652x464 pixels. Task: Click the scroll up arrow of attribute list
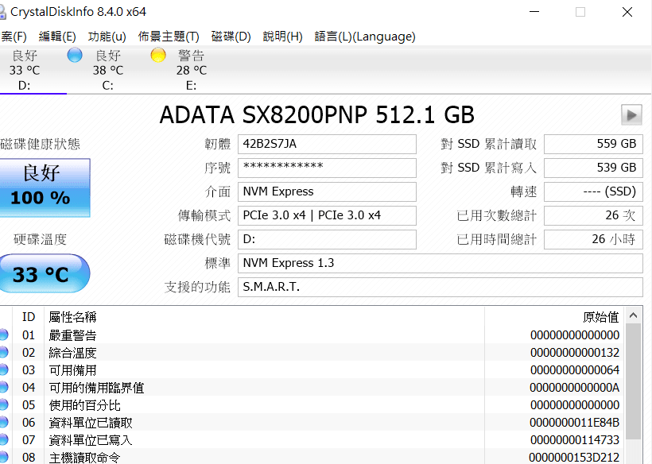tap(633, 315)
